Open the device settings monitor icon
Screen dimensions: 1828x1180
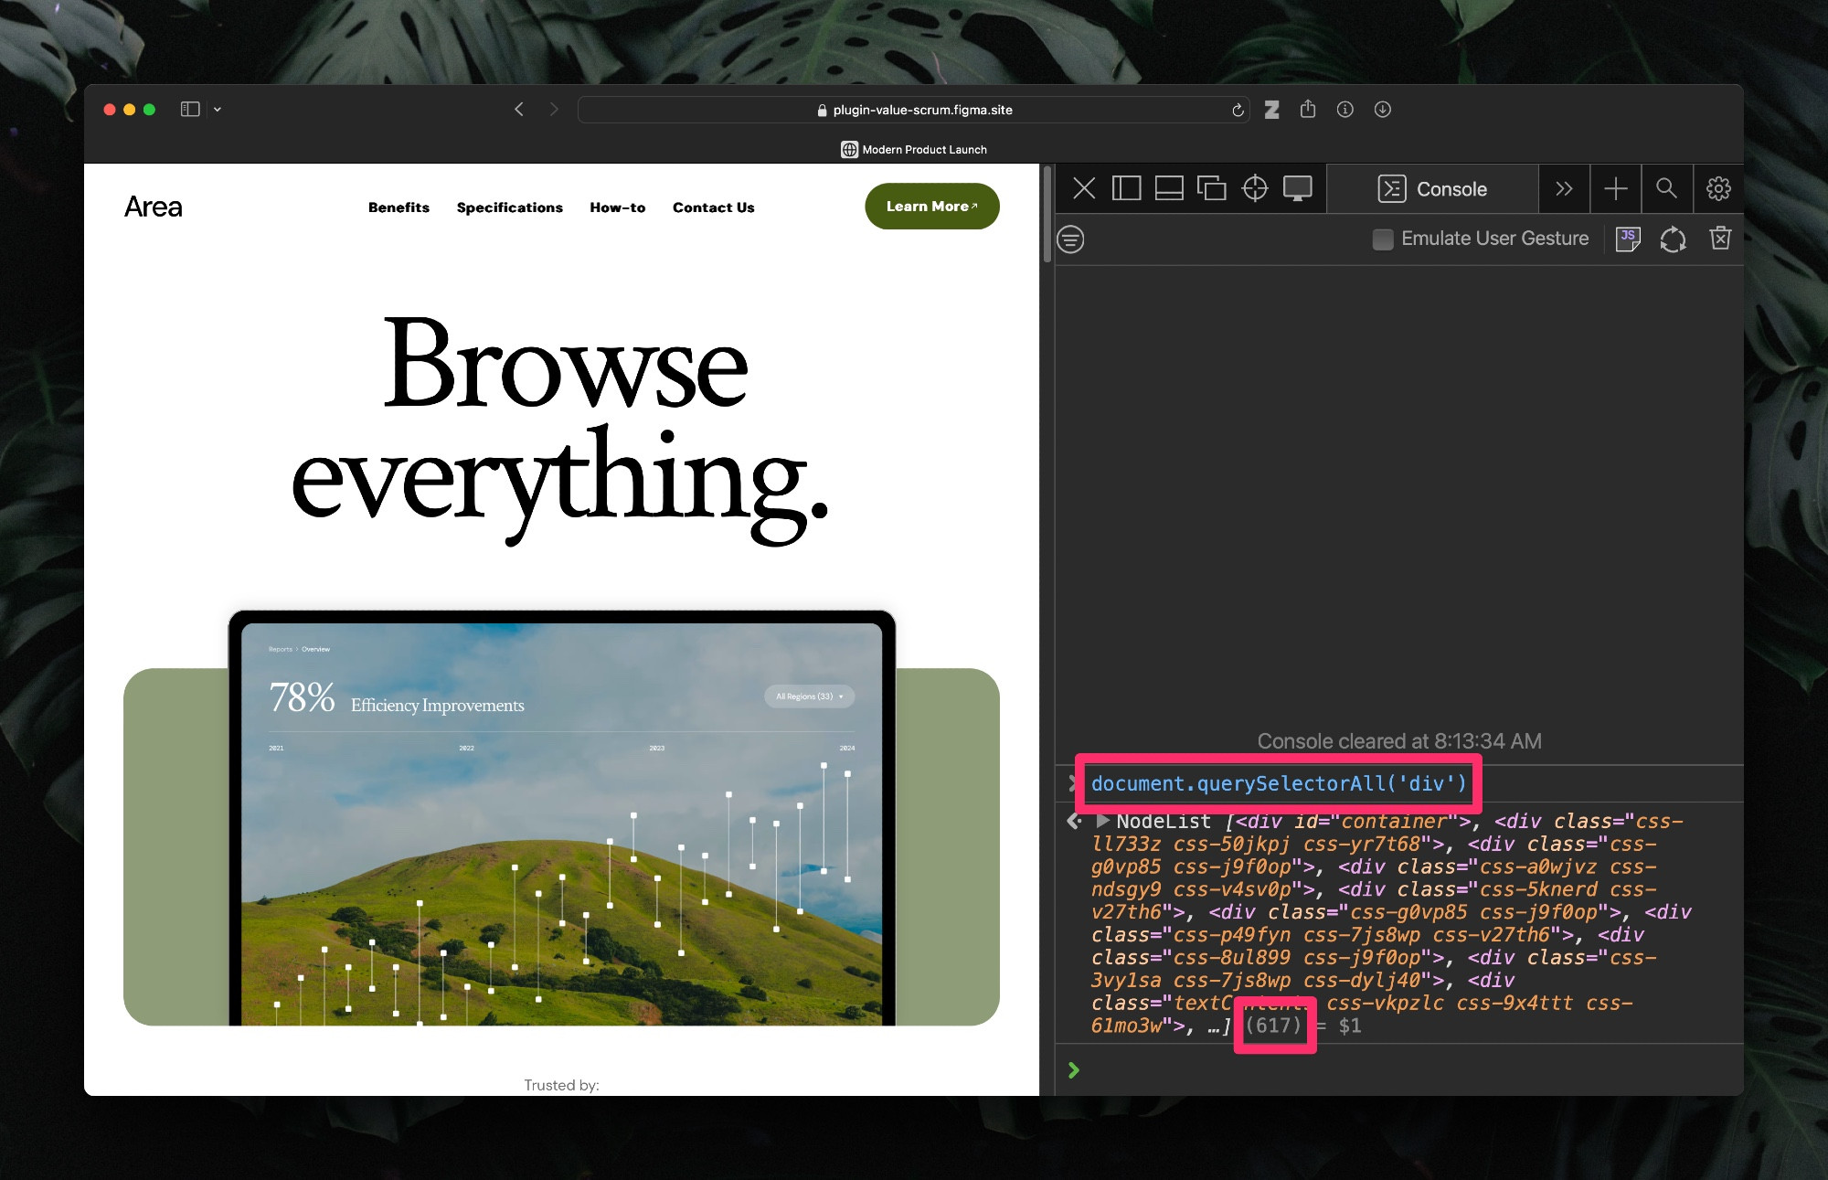tap(1297, 189)
